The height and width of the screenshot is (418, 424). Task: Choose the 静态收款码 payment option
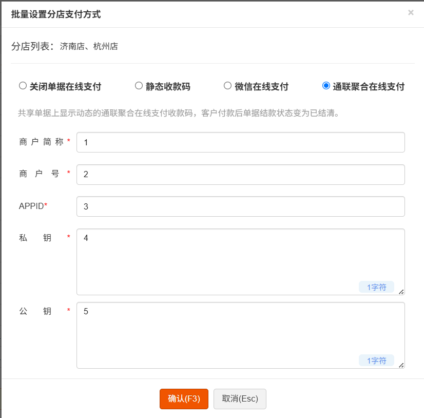(x=139, y=86)
